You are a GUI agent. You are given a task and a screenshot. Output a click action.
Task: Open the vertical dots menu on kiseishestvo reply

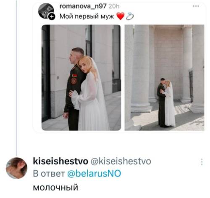point(202,162)
